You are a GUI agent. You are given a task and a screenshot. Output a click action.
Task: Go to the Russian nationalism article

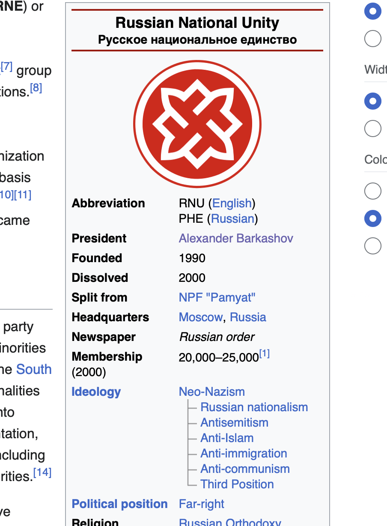(x=254, y=407)
